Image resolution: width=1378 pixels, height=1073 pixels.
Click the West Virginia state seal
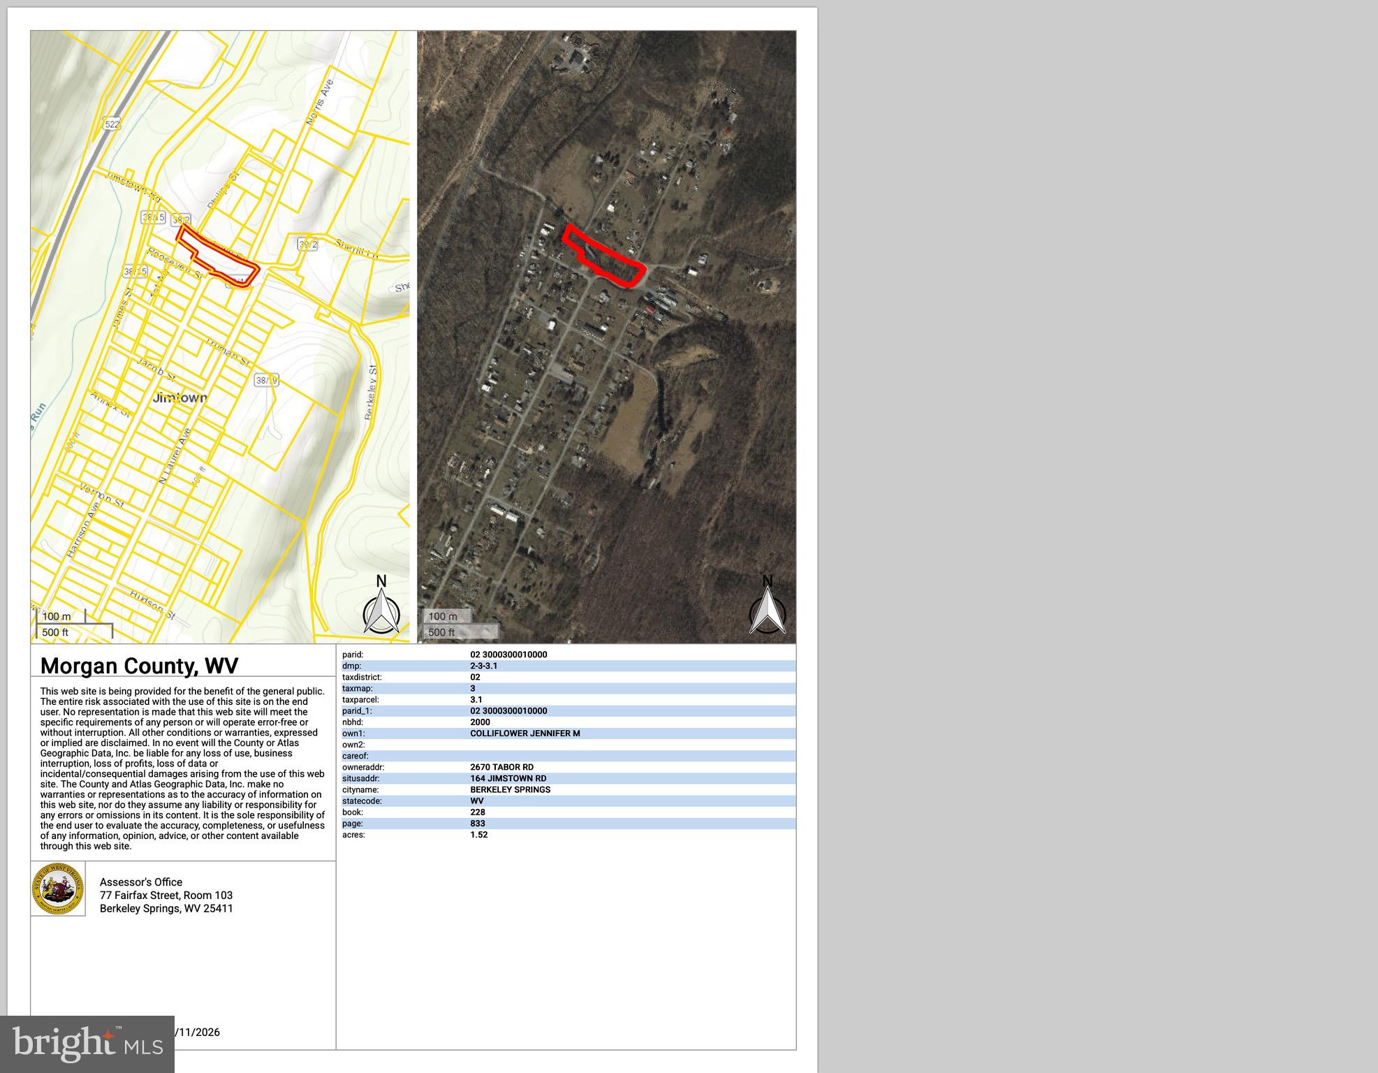point(58,889)
